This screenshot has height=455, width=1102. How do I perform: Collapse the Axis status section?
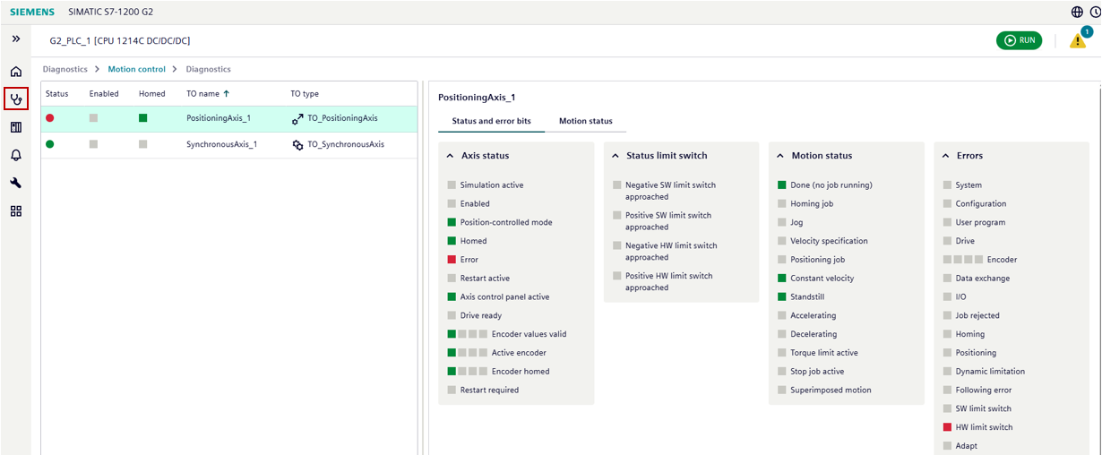click(x=450, y=156)
